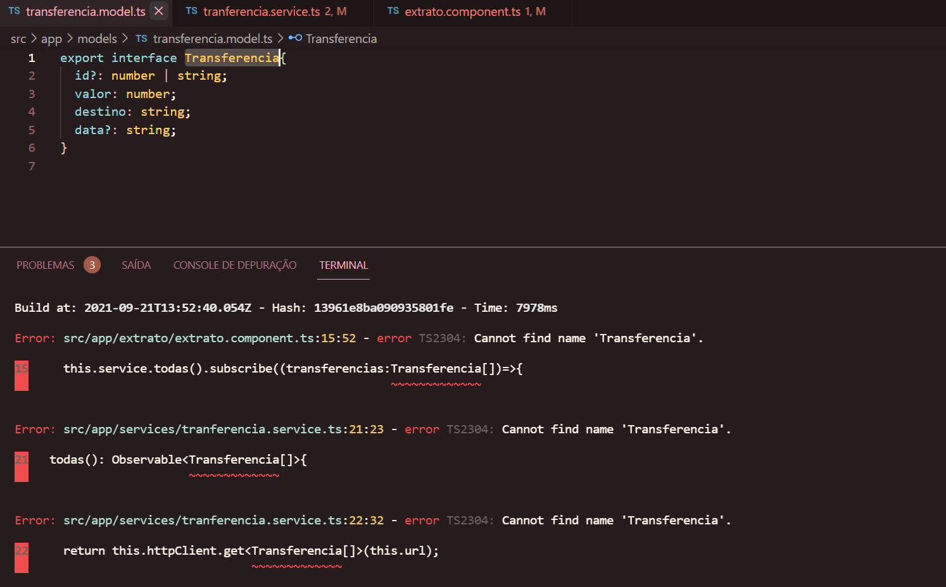
Task: Click red line marker 22 in terminal
Action: (x=22, y=557)
